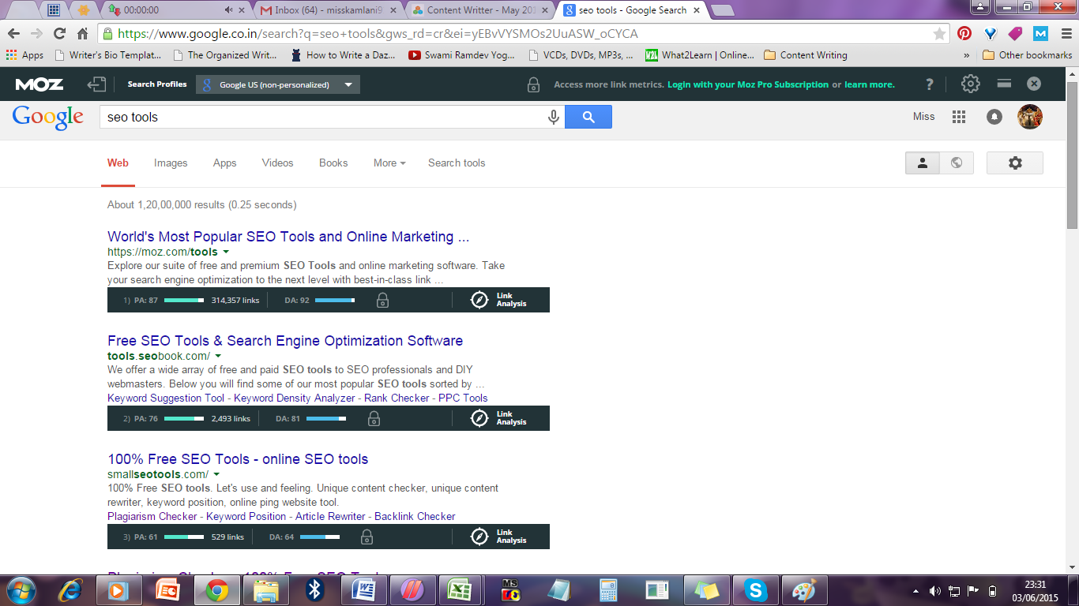Open Google search settings gear
Image resolution: width=1079 pixels, height=606 pixels.
[x=1015, y=163]
